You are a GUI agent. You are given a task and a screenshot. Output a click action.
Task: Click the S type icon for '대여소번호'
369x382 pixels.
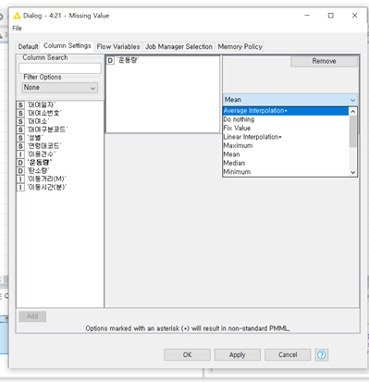[20, 113]
